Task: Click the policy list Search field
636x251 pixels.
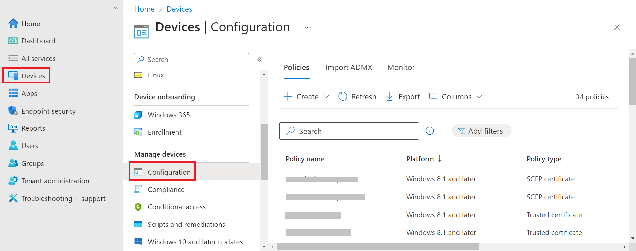Action: pos(349,131)
